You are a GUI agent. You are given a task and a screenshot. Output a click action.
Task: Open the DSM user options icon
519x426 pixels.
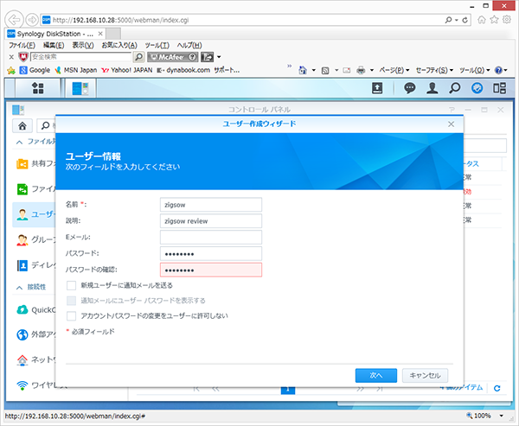pos(432,88)
